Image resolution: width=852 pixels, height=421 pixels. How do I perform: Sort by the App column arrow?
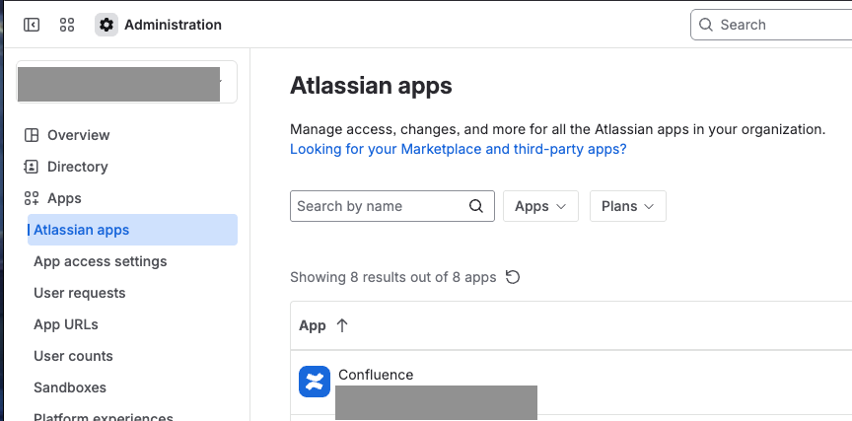(342, 325)
